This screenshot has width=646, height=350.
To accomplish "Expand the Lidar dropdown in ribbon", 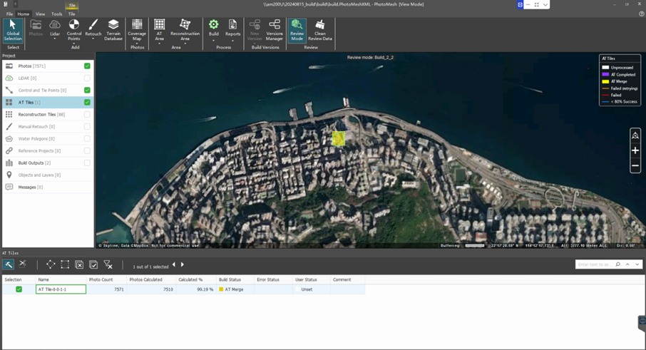I will click(x=55, y=39).
